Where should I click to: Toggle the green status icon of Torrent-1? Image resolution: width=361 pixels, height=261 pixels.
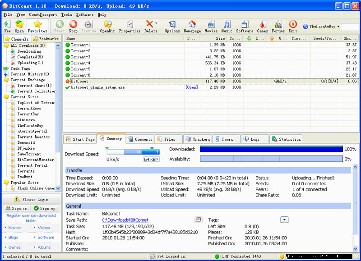coord(68,45)
